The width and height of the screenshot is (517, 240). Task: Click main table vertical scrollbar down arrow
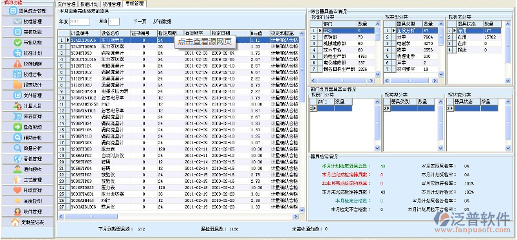(x=302, y=209)
